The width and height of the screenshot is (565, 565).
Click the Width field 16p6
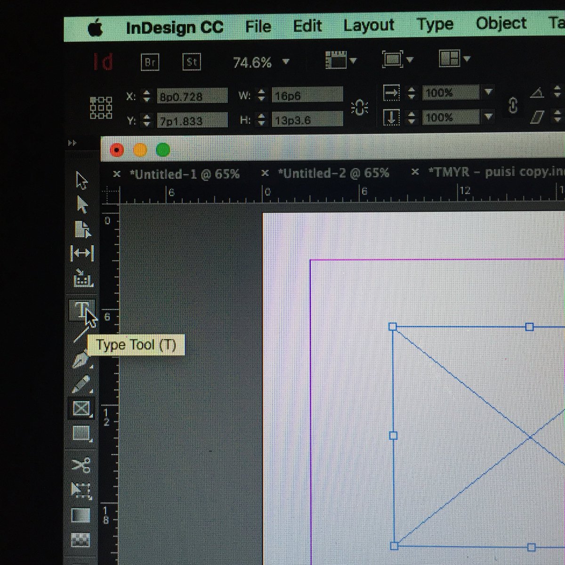pos(307,95)
